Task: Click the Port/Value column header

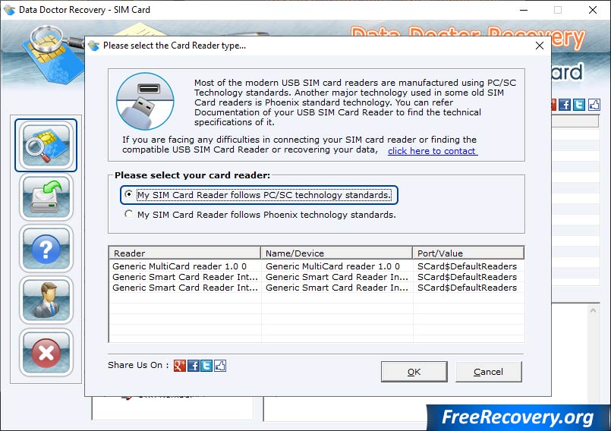Action: (468, 253)
